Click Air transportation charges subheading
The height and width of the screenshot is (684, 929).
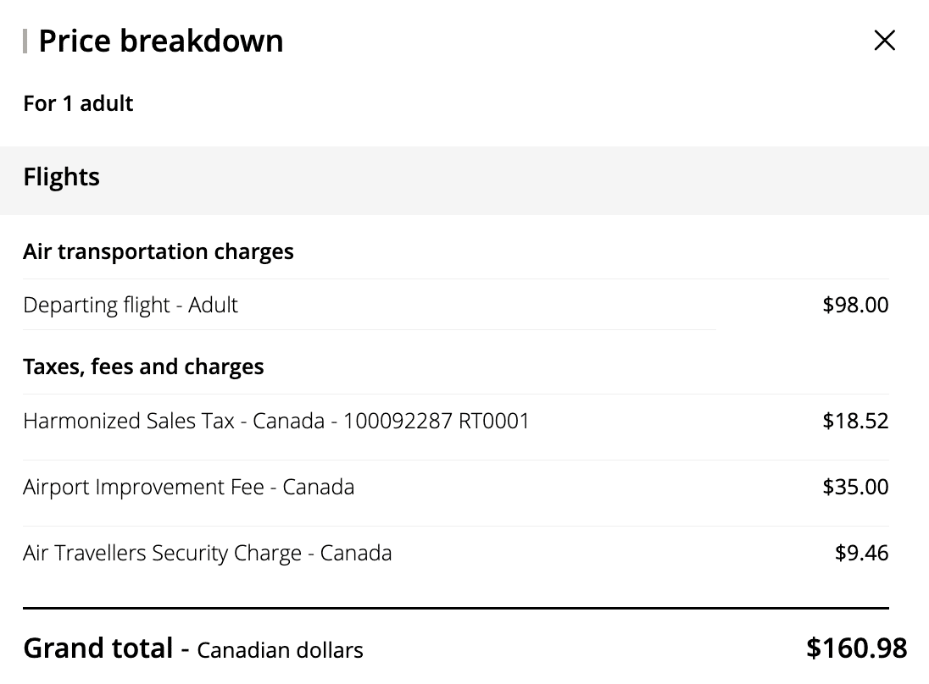click(159, 251)
